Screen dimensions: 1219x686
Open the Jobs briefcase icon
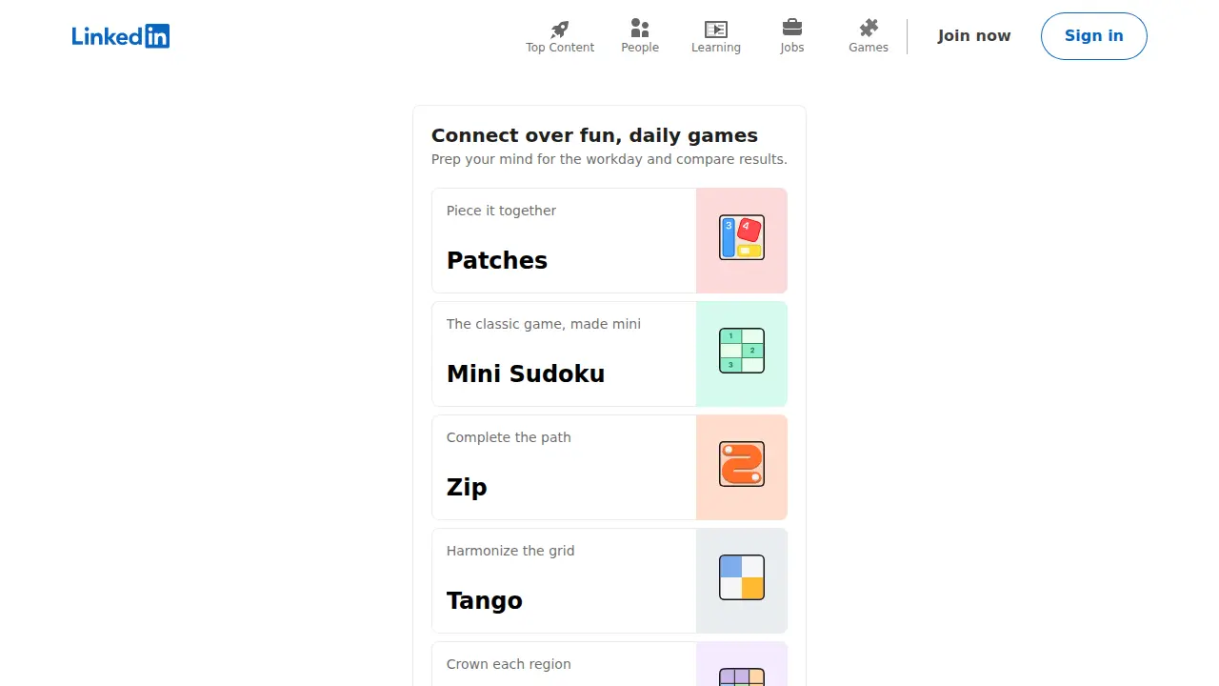point(792,28)
